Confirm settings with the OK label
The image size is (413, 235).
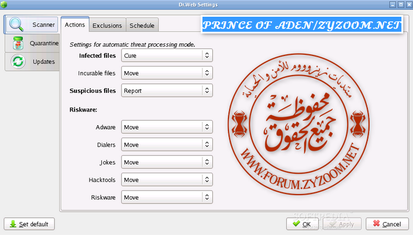coord(307,224)
